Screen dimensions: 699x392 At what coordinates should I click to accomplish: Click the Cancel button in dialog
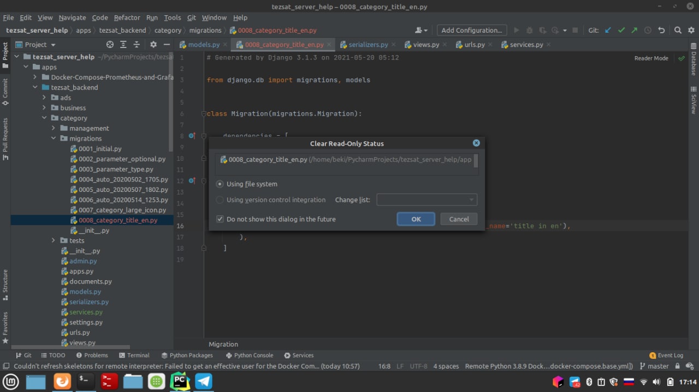[x=459, y=219]
